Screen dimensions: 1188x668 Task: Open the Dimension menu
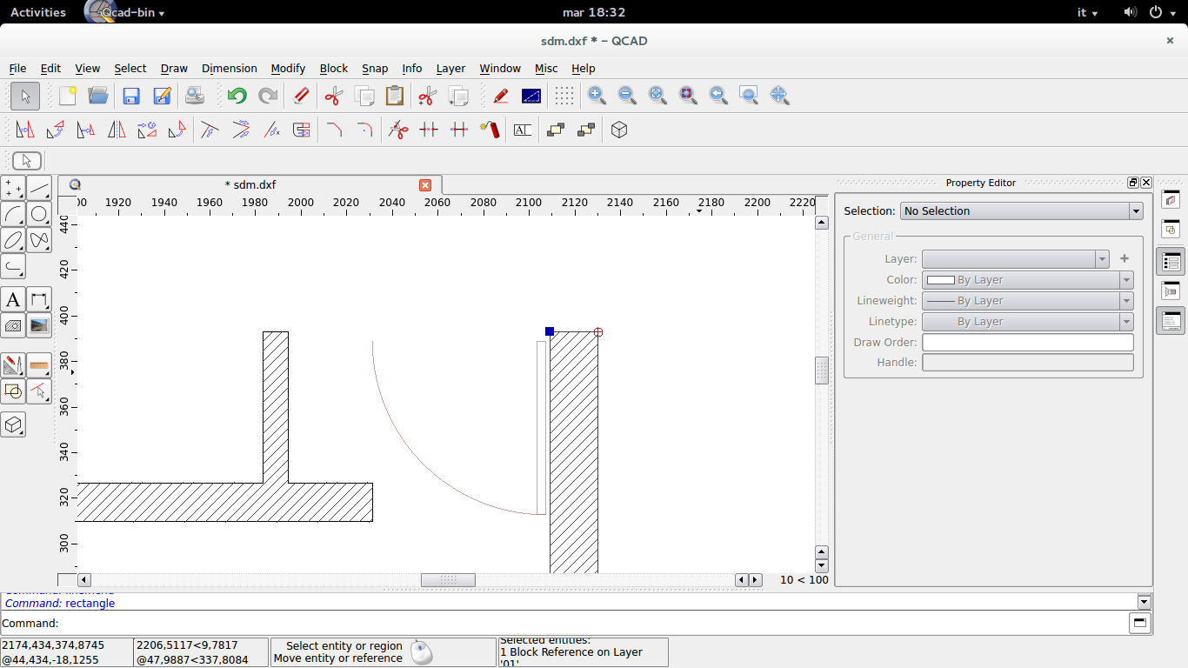point(230,68)
